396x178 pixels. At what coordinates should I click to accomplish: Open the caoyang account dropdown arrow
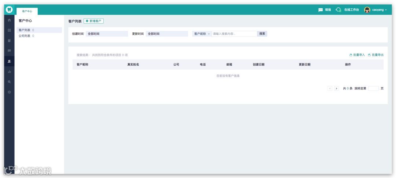tap(386, 10)
